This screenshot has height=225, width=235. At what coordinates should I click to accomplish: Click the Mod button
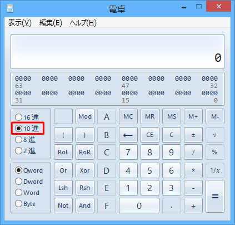point(85,116)
